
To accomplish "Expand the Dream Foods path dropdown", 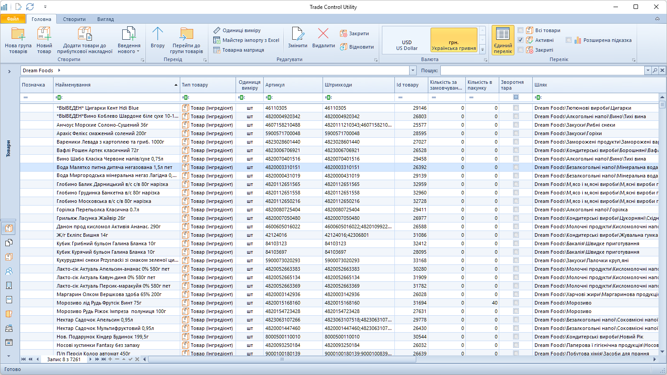I will point(413,70).
